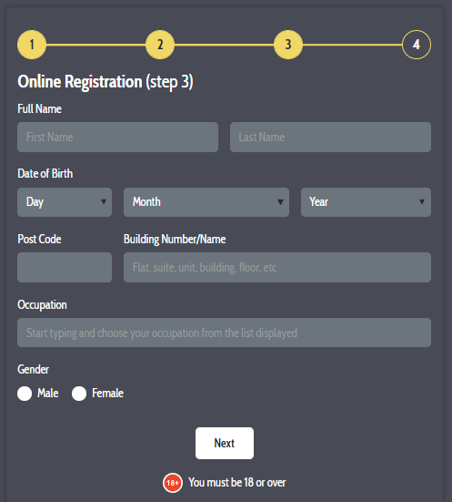This screenshot has height=502, width=452.
Task: Expand the Month dropdown
Action: click(x=206, y=202)
